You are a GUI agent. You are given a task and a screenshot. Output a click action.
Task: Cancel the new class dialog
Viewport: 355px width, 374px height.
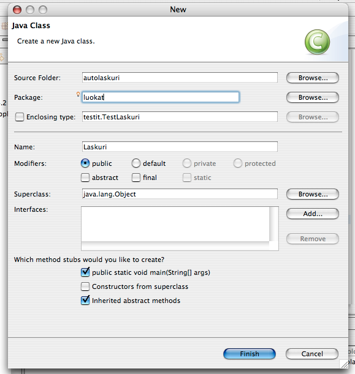point(312,354)
